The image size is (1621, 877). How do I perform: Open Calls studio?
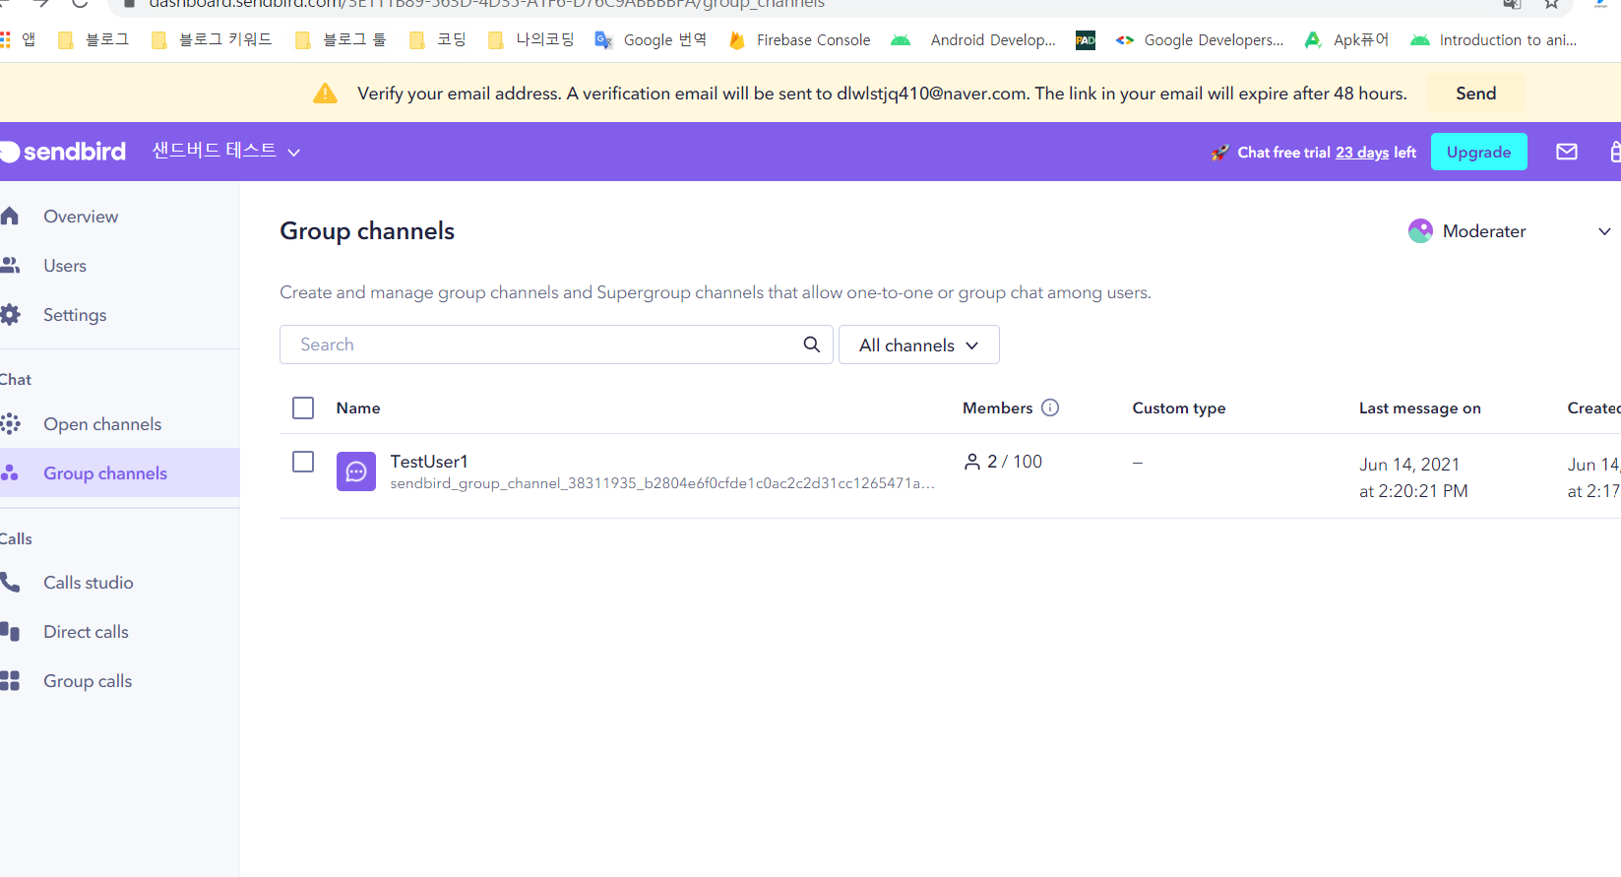[89, 583]
